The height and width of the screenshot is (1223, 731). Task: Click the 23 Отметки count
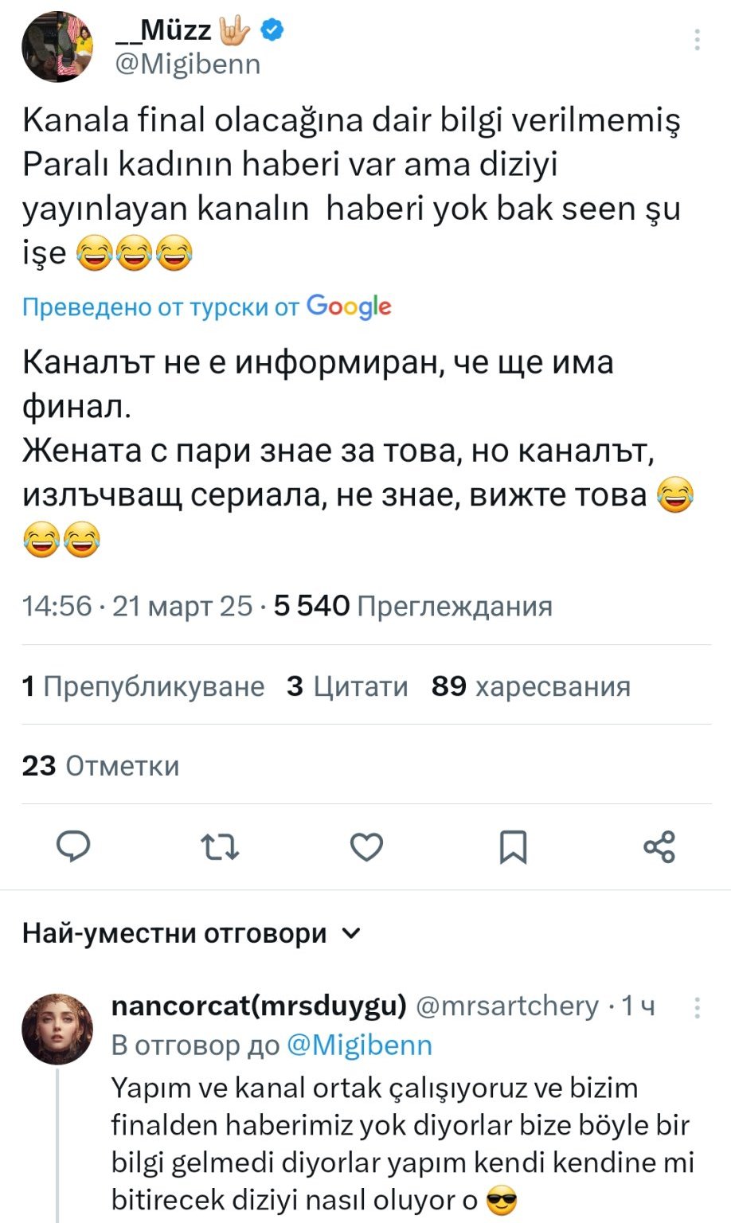pyautogui.click(x=100, y=765)
